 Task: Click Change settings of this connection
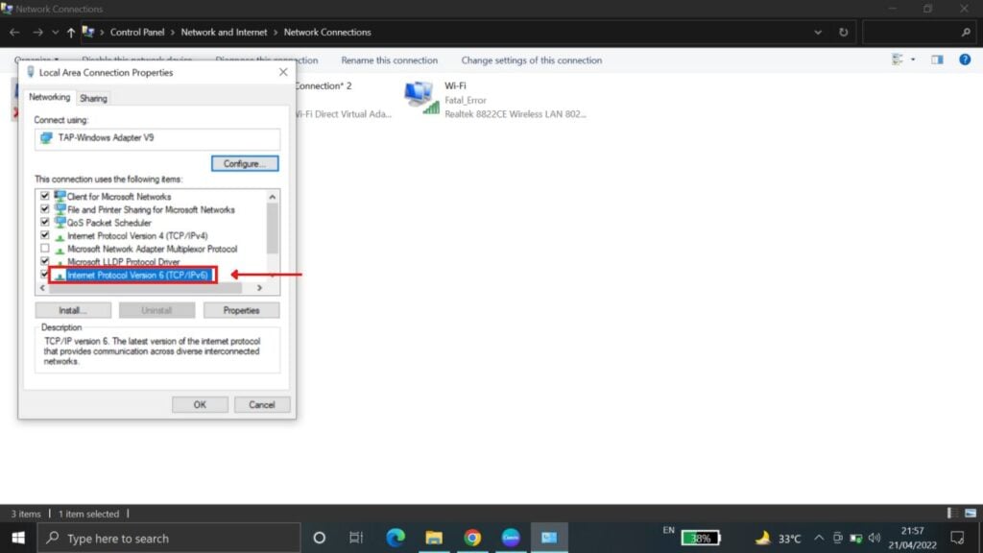coord(532,60)
